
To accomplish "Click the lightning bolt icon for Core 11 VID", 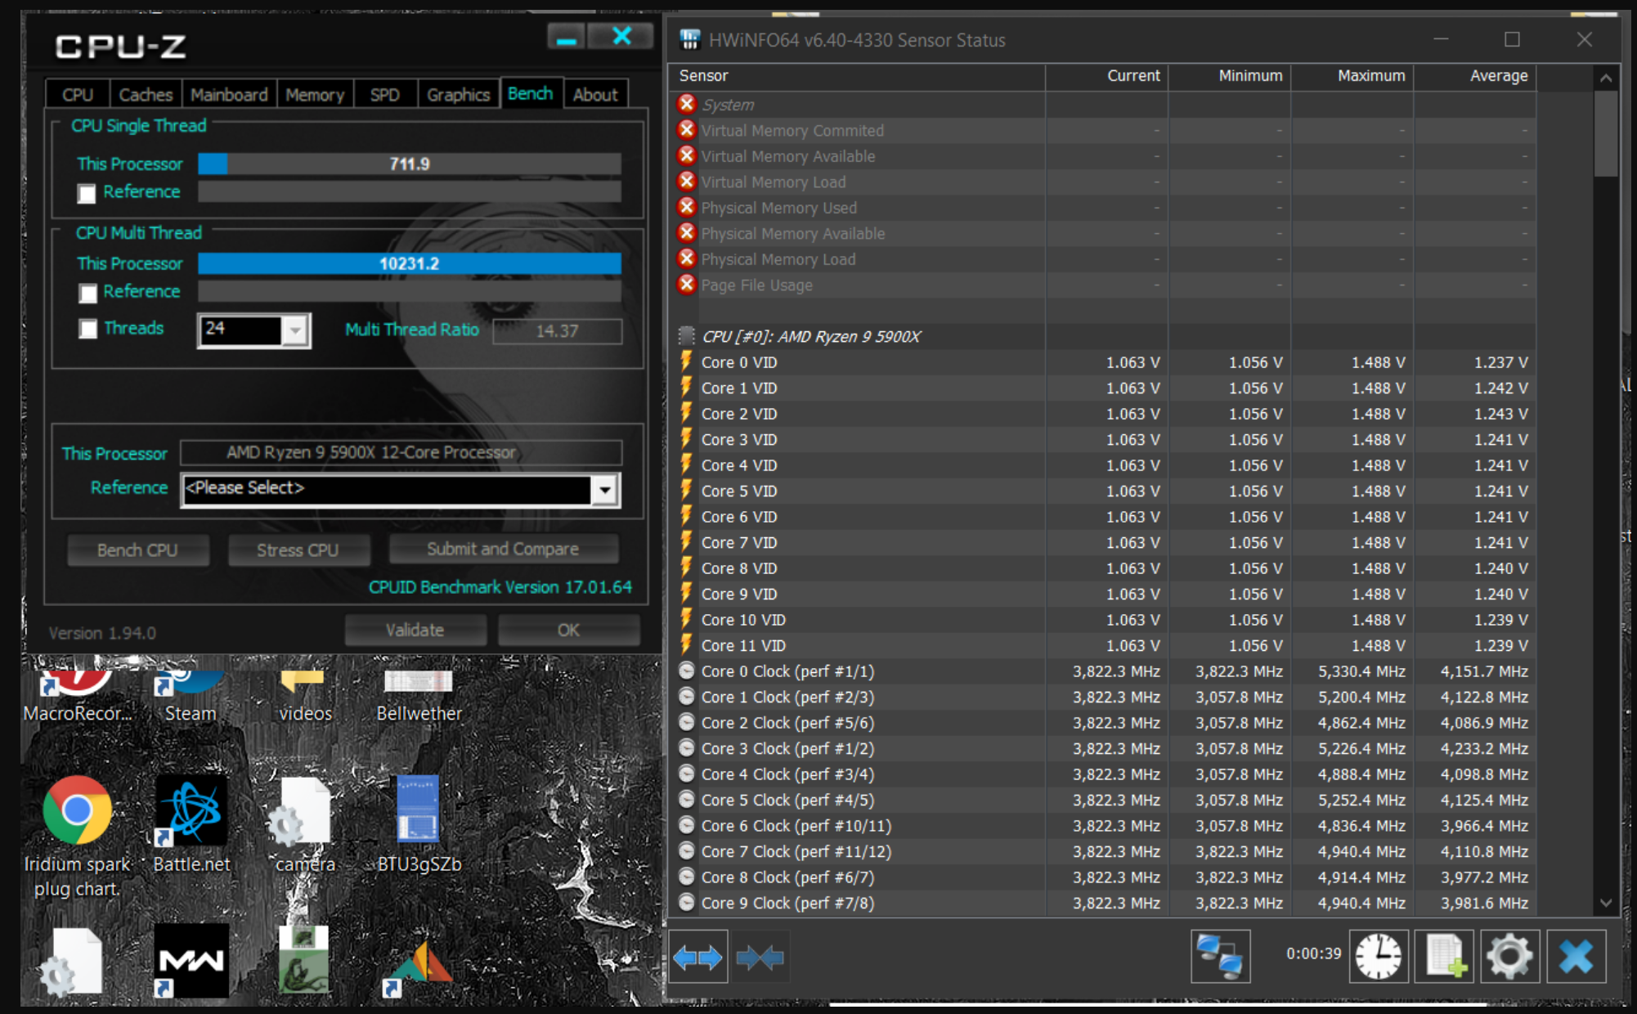I will click(x=687, y=645).
